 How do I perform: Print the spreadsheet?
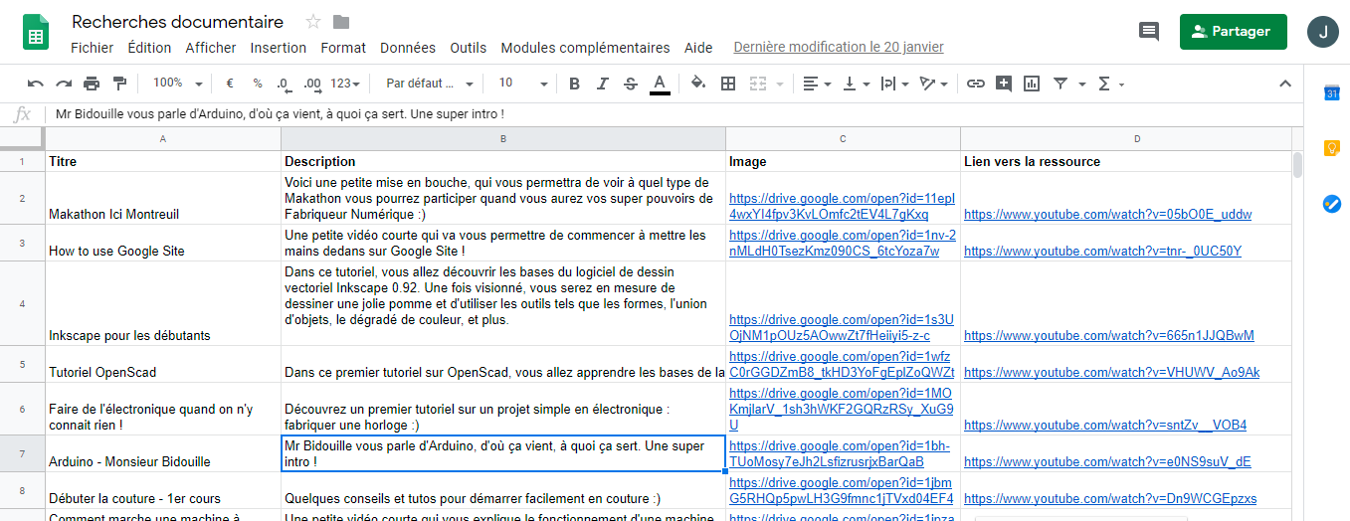92,84
